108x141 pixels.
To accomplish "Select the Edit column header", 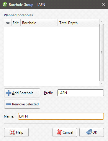I will click(x=16, y=23).
